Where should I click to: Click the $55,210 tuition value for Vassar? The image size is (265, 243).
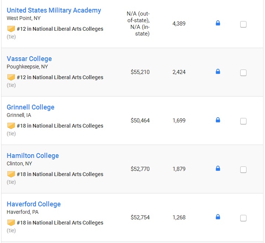[x=140, y=72]
